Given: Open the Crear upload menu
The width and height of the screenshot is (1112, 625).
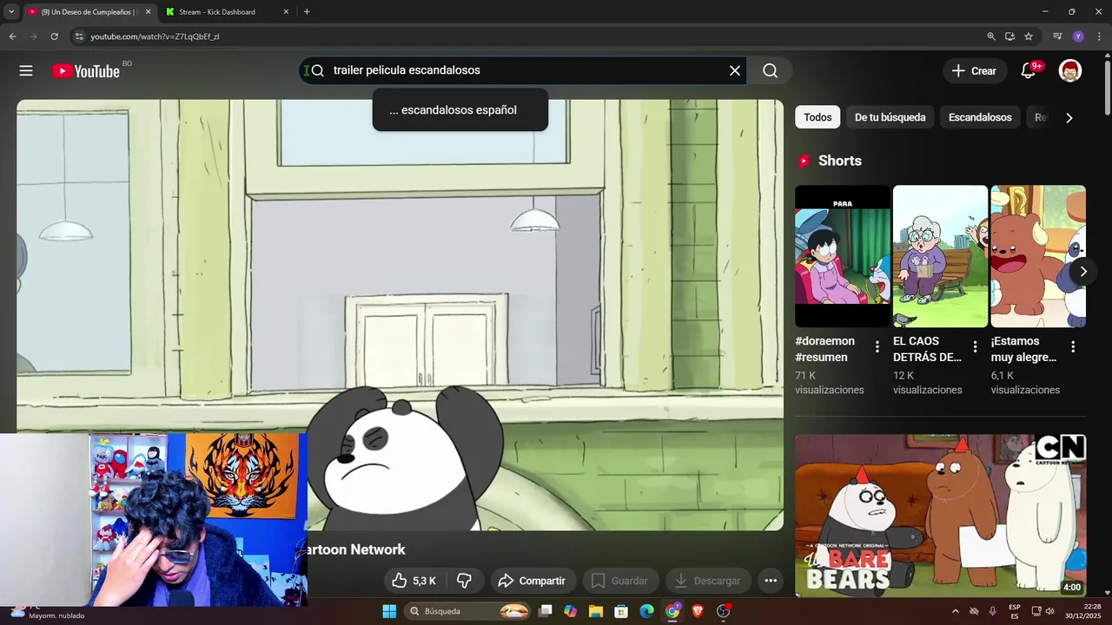Looking at the screenshot, I should point(975,71).
